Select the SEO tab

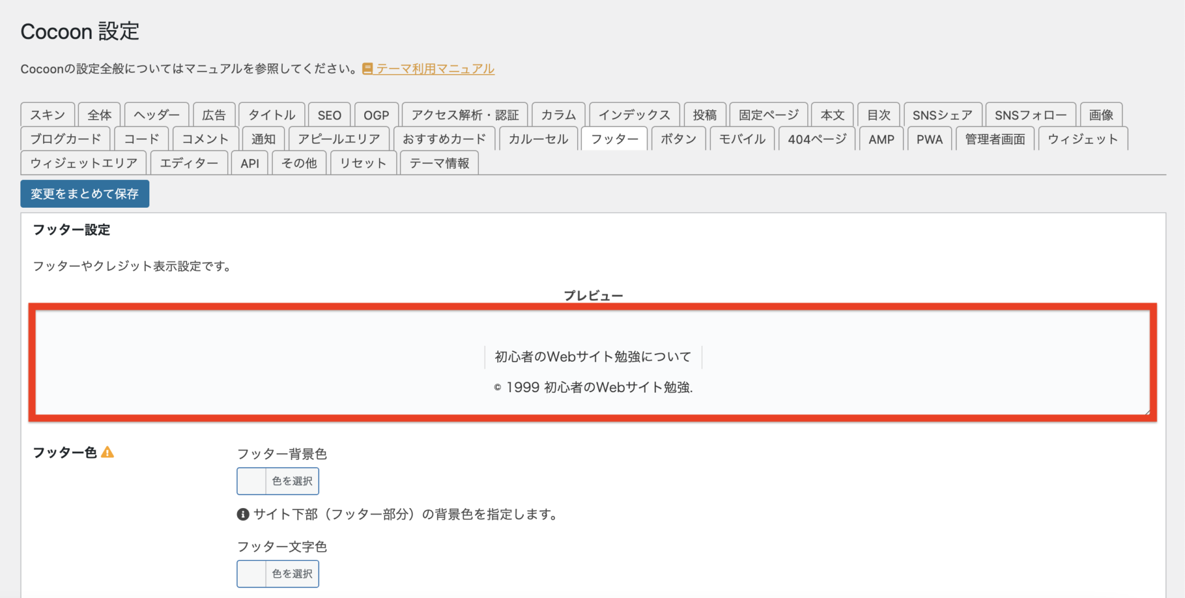point(330,115)
